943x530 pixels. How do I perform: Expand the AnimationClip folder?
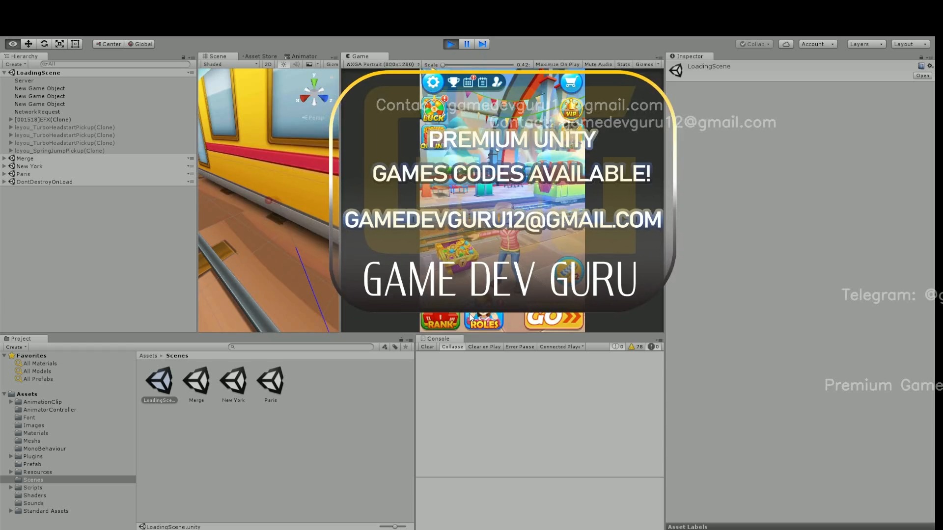click(x=11, y=401)
